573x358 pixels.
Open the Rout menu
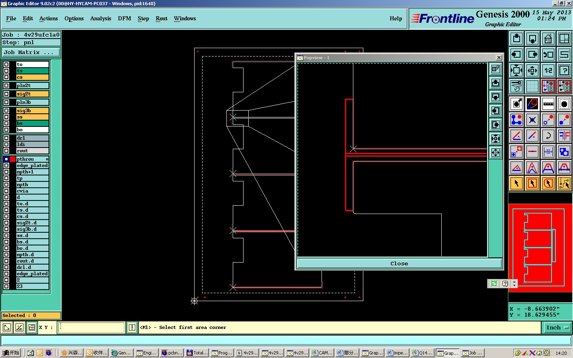click(162, 18)
